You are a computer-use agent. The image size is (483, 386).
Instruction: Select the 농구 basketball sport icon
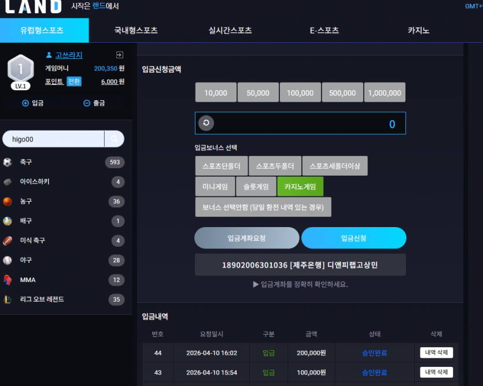coord(8,201)
